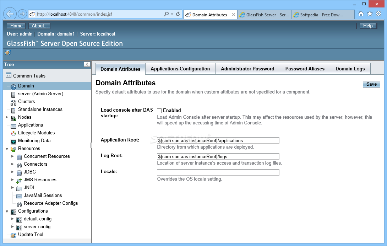
Task: Switch to the Domain Logs tab
Action: tap(350, 69)
